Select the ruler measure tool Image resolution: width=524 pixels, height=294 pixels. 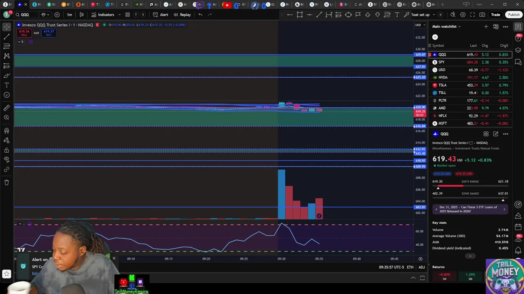point(7,108)
